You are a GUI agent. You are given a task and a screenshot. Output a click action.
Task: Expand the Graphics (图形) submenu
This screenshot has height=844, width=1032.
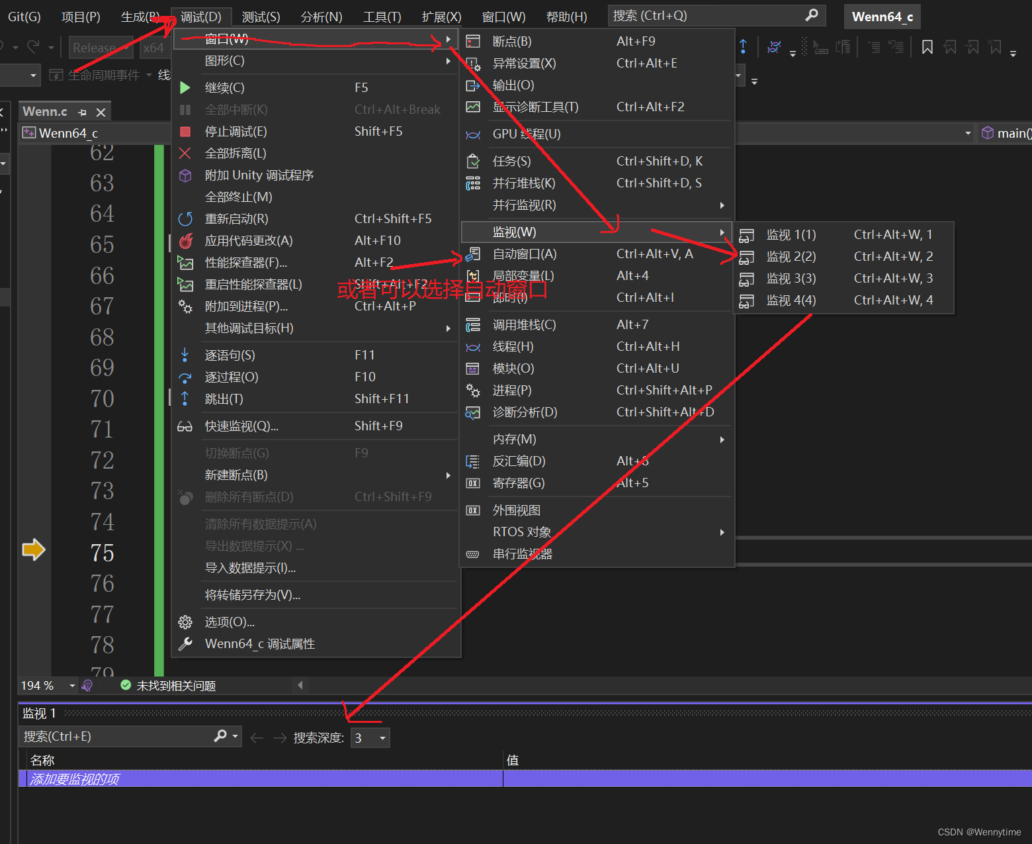pos(316,61)
